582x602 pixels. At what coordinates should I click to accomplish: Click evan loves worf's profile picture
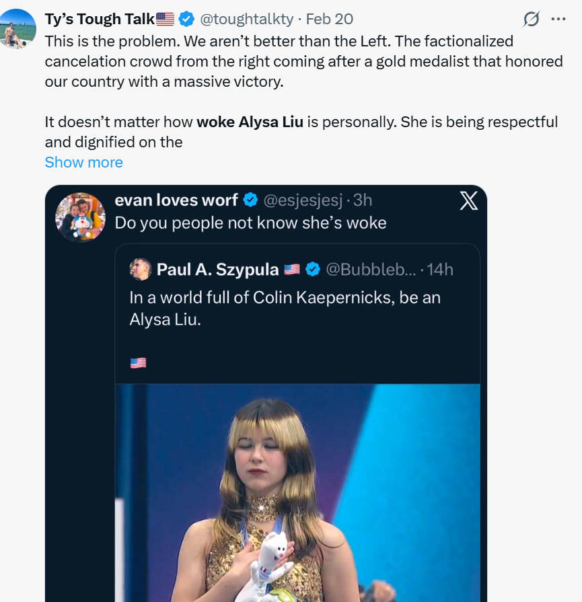(81, 217)
